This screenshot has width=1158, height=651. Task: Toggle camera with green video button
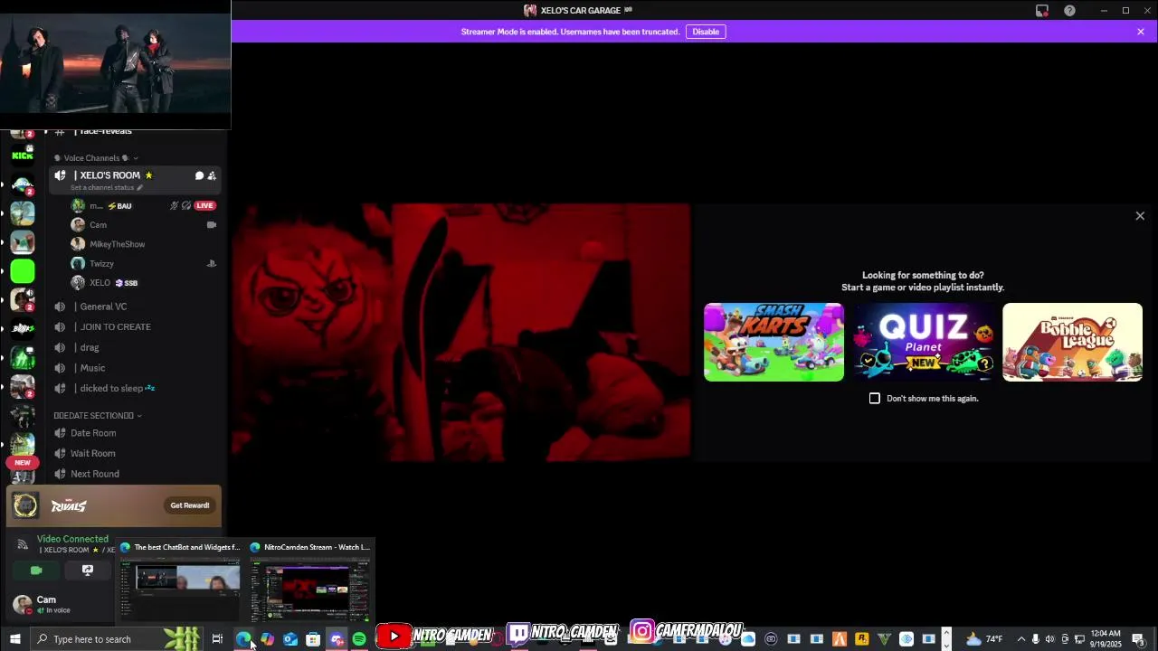click(36, 571)
